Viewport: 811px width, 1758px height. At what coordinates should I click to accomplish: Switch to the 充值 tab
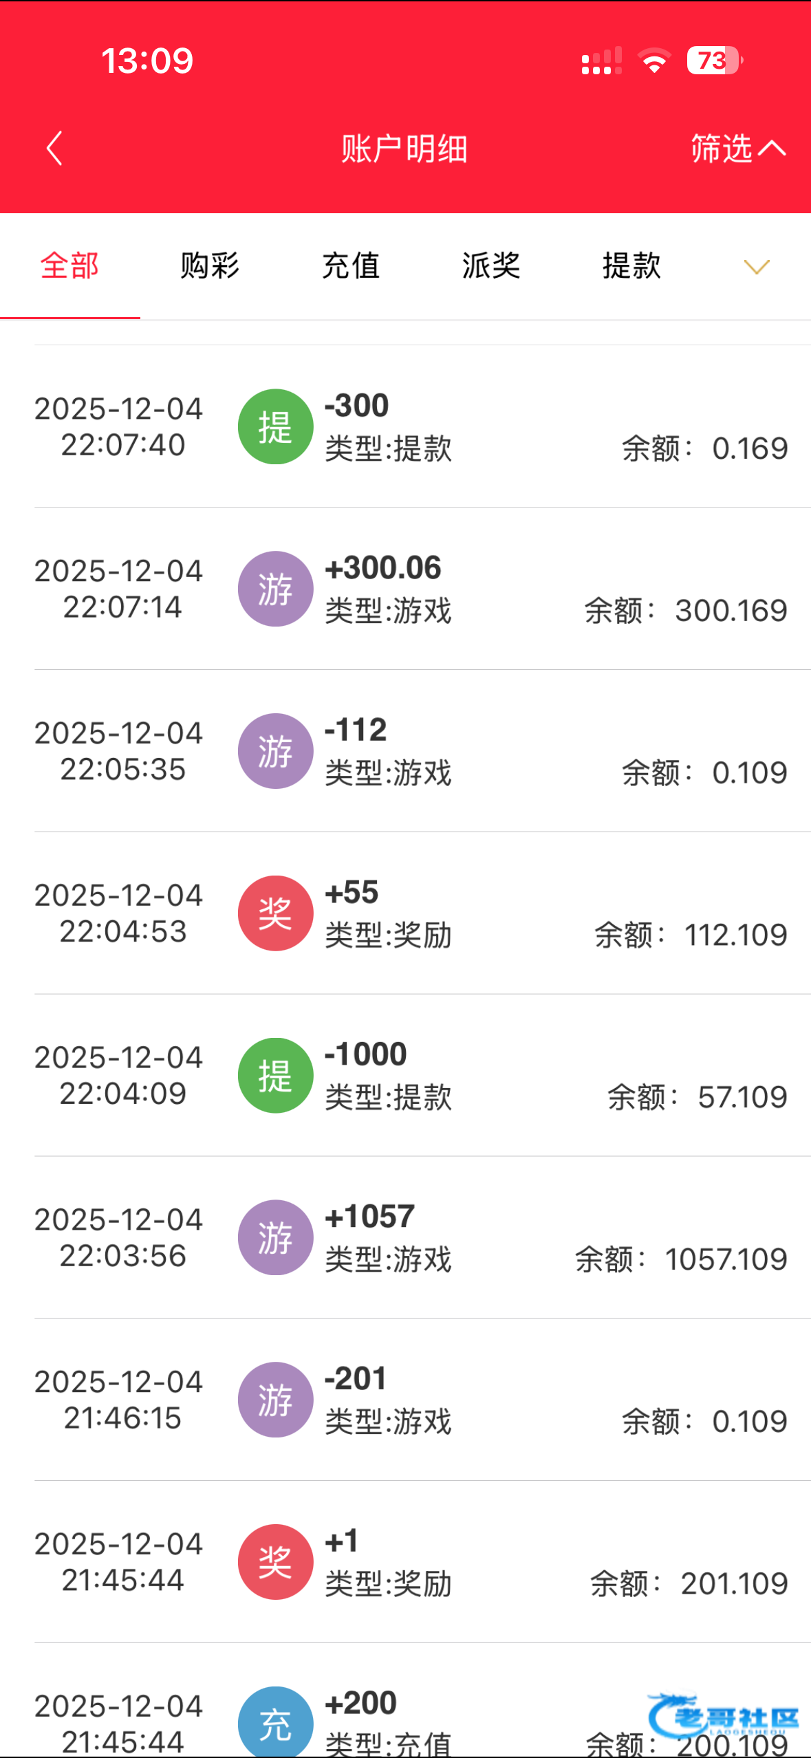point(351,266)
